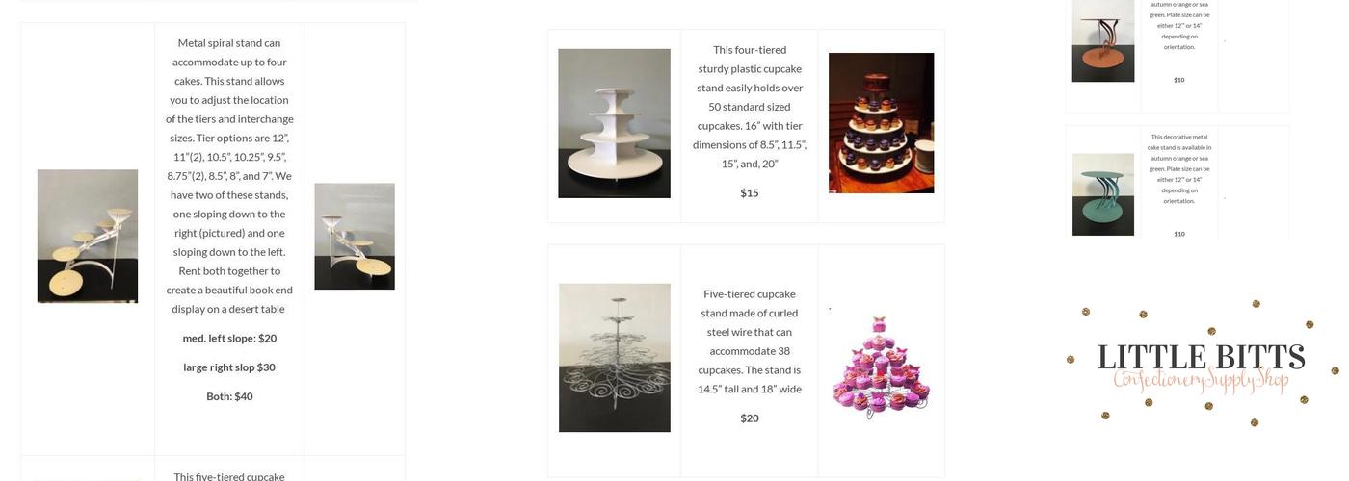Click the 'Both: $40' price line
Image resolution: width=1349 pixels, height=481 pixels.
[229, 395]
